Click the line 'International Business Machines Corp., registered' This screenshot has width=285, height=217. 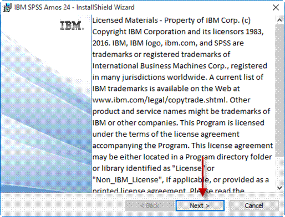click(x=180, y=66)
